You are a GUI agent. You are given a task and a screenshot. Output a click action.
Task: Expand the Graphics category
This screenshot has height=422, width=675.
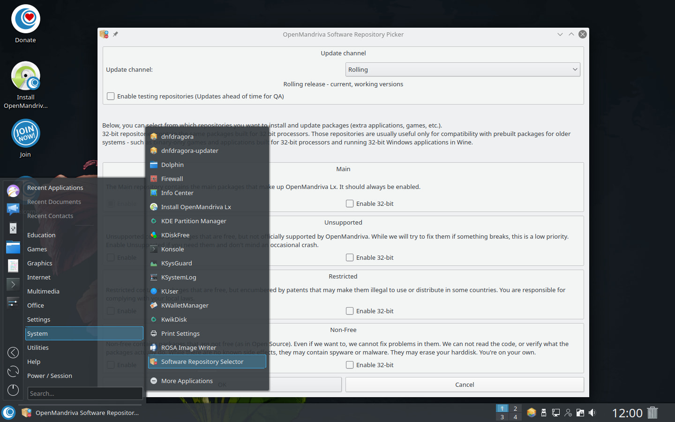pyautogui.click(x=84, y=263)
